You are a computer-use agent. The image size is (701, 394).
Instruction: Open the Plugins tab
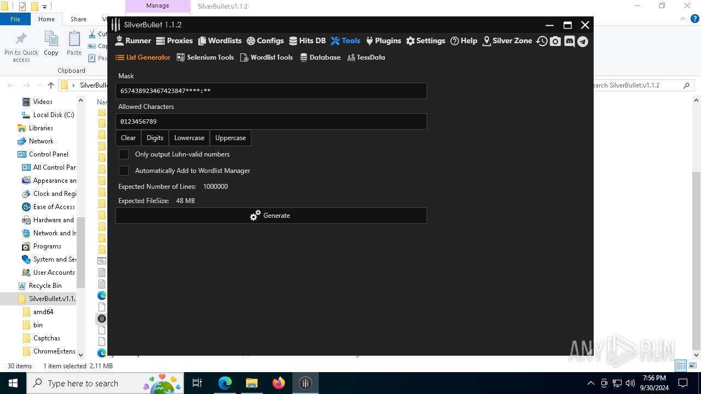click(383, 41)
